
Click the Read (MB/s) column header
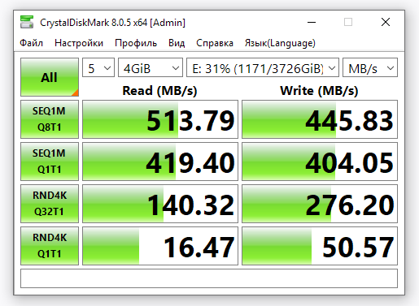tap(159, 91)
